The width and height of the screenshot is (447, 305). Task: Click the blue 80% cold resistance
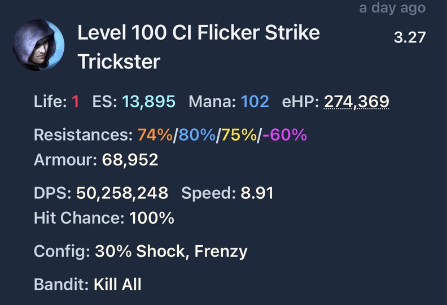tap(196, 136)
